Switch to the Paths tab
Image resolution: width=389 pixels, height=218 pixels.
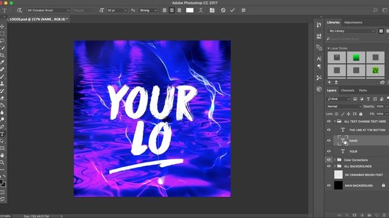(x=363, y=90)
